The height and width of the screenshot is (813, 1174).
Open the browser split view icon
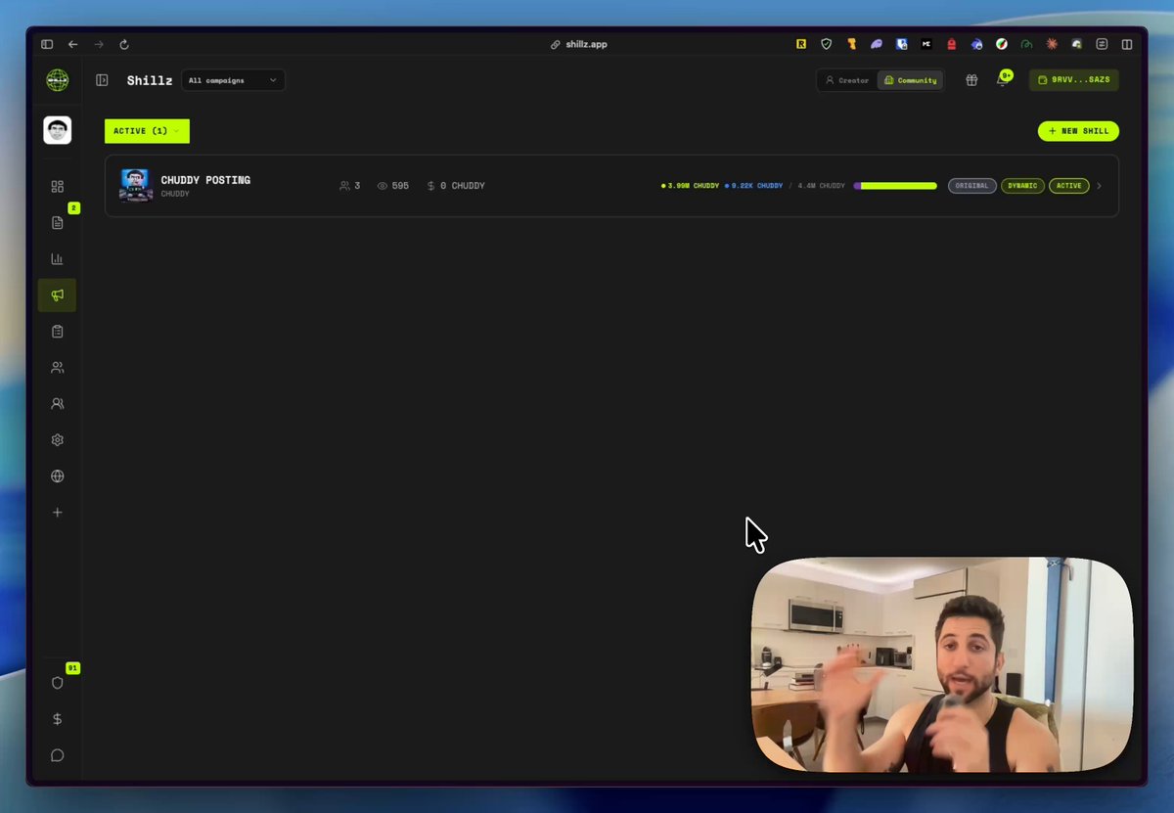click(x=1127, y=44)
